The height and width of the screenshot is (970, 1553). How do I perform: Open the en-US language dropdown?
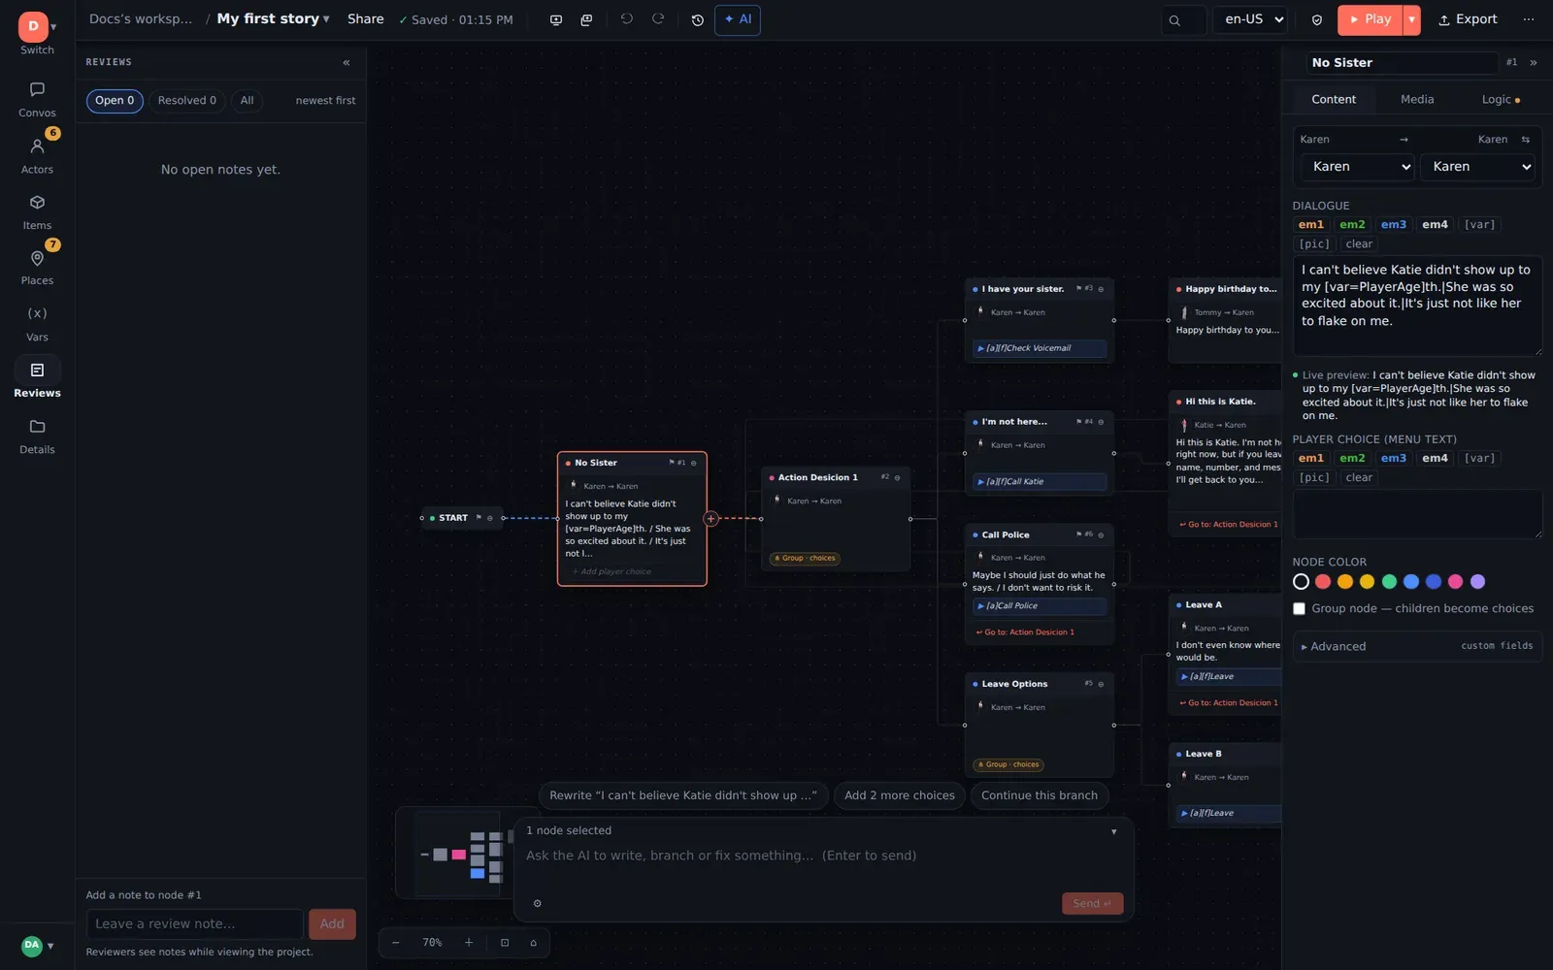1250,19
